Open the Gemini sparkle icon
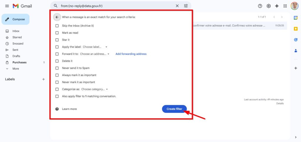Screen dimensions: 301x142 pyautogui.click(x=277, y=6)
